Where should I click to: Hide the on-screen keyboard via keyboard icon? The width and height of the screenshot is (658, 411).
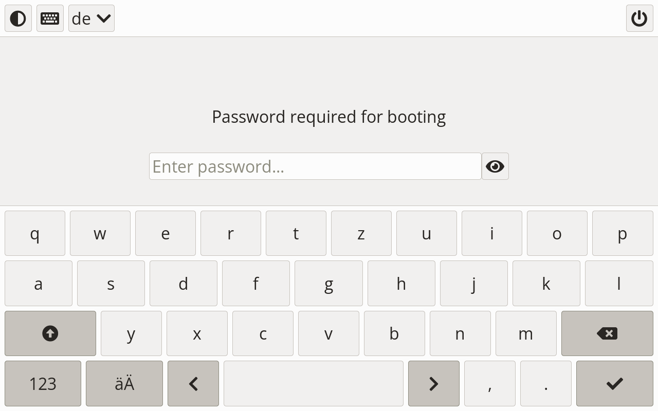(50, 18)
